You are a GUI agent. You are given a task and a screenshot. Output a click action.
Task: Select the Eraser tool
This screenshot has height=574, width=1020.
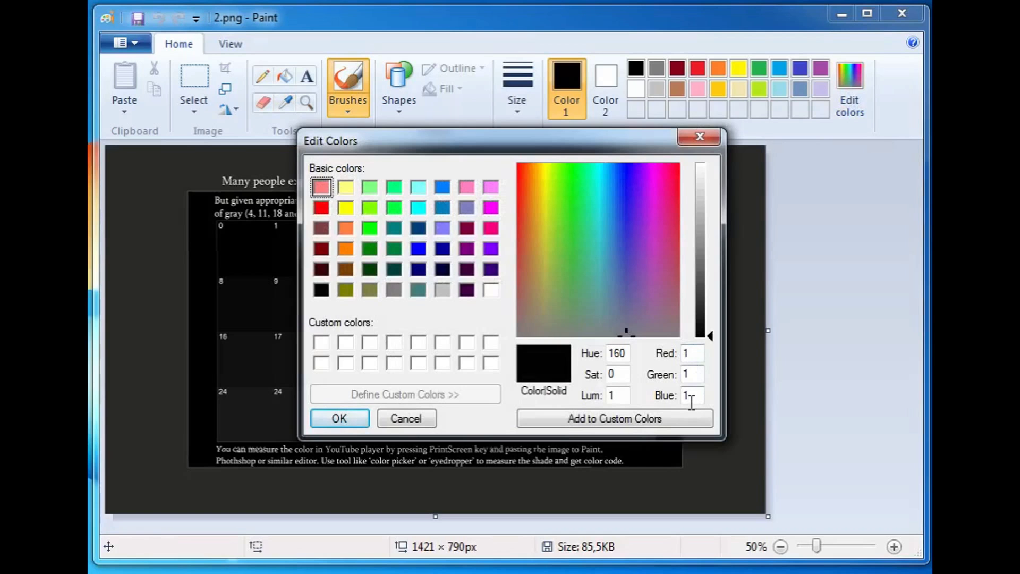click(262, 102)
